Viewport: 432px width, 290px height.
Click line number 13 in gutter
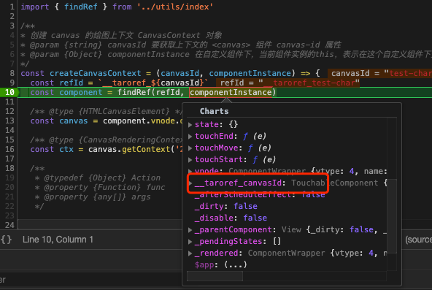pos(9,121)
